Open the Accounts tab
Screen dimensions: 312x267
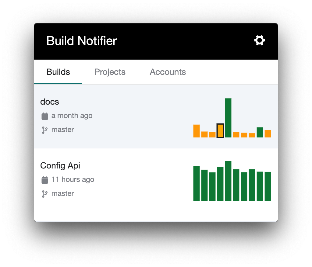tap(168, 72)
